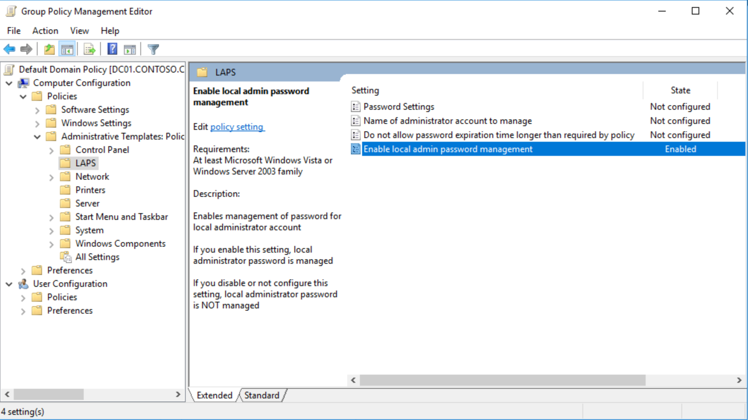The image size is (748, 420).
Task: Click the Do not allow password expiration icon
Action: (x=356, y=135)
